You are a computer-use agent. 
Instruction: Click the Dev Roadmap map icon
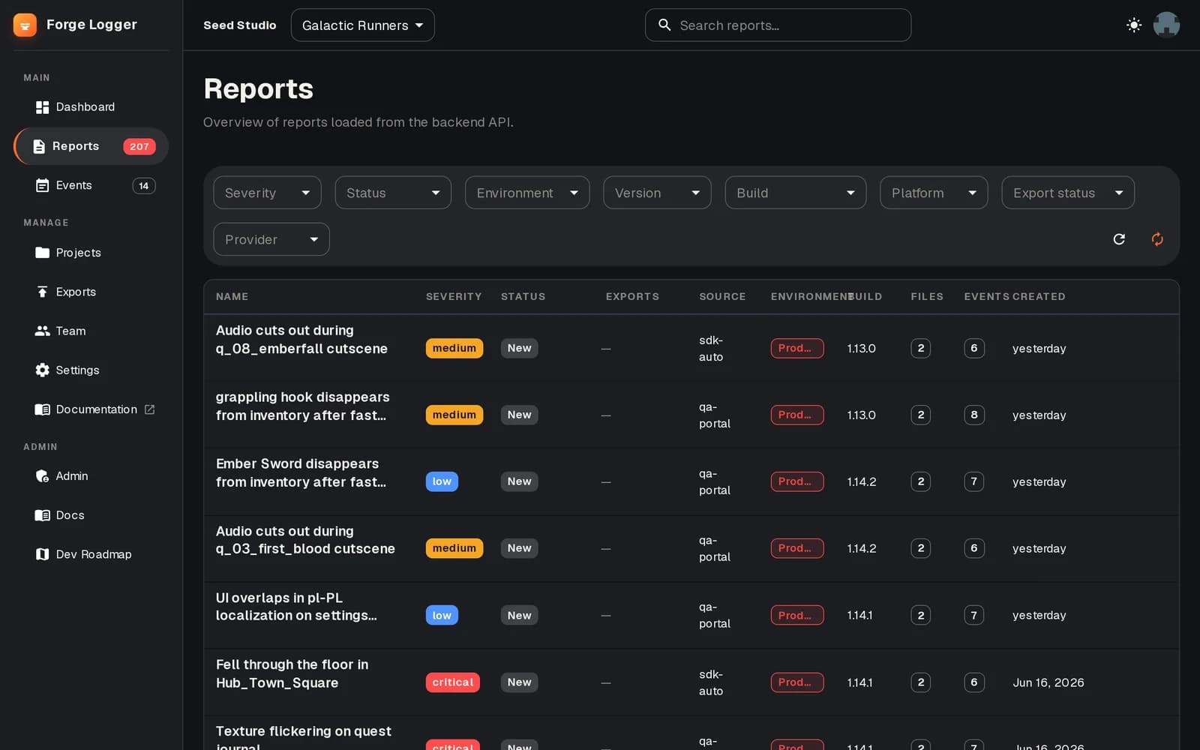(x=42, y=554)
